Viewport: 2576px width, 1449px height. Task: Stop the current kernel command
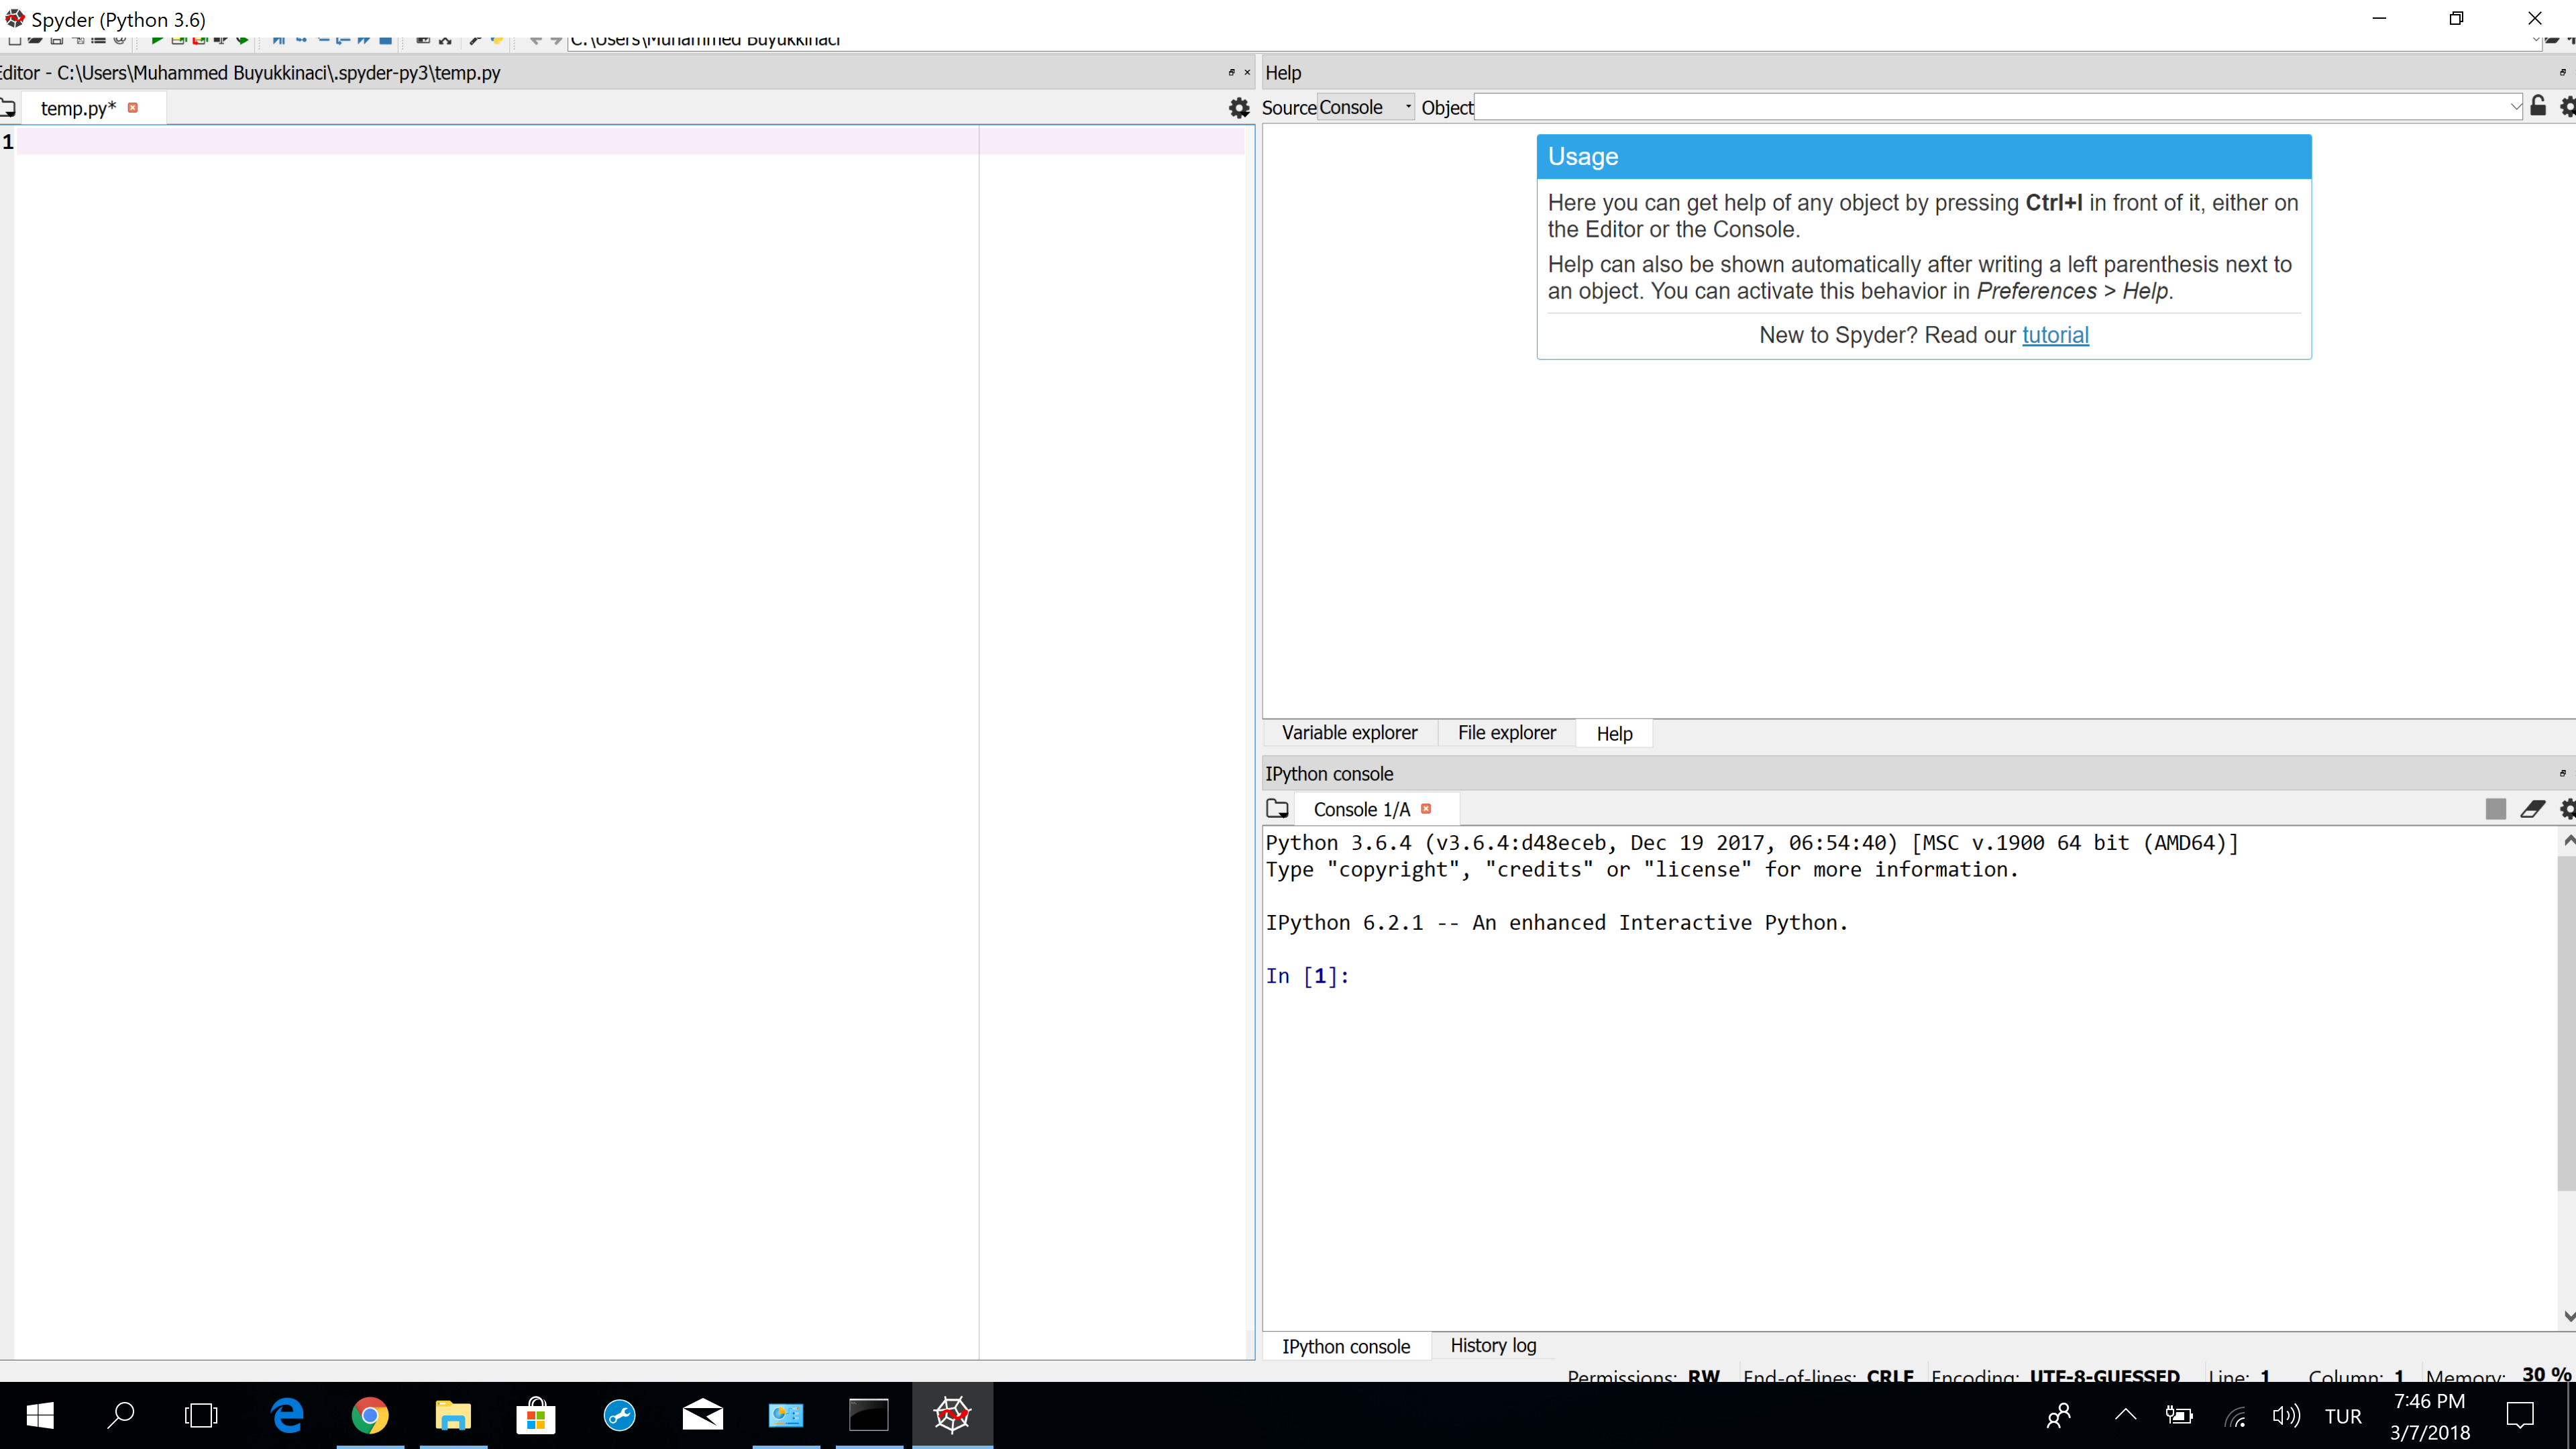pyautogui.click(x=2495, y=809)
